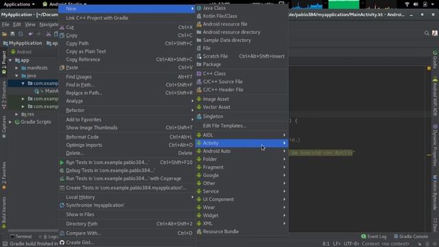Expand the manifests folder node
Viewport: 439px width, 247px height.
pos(16,68)
